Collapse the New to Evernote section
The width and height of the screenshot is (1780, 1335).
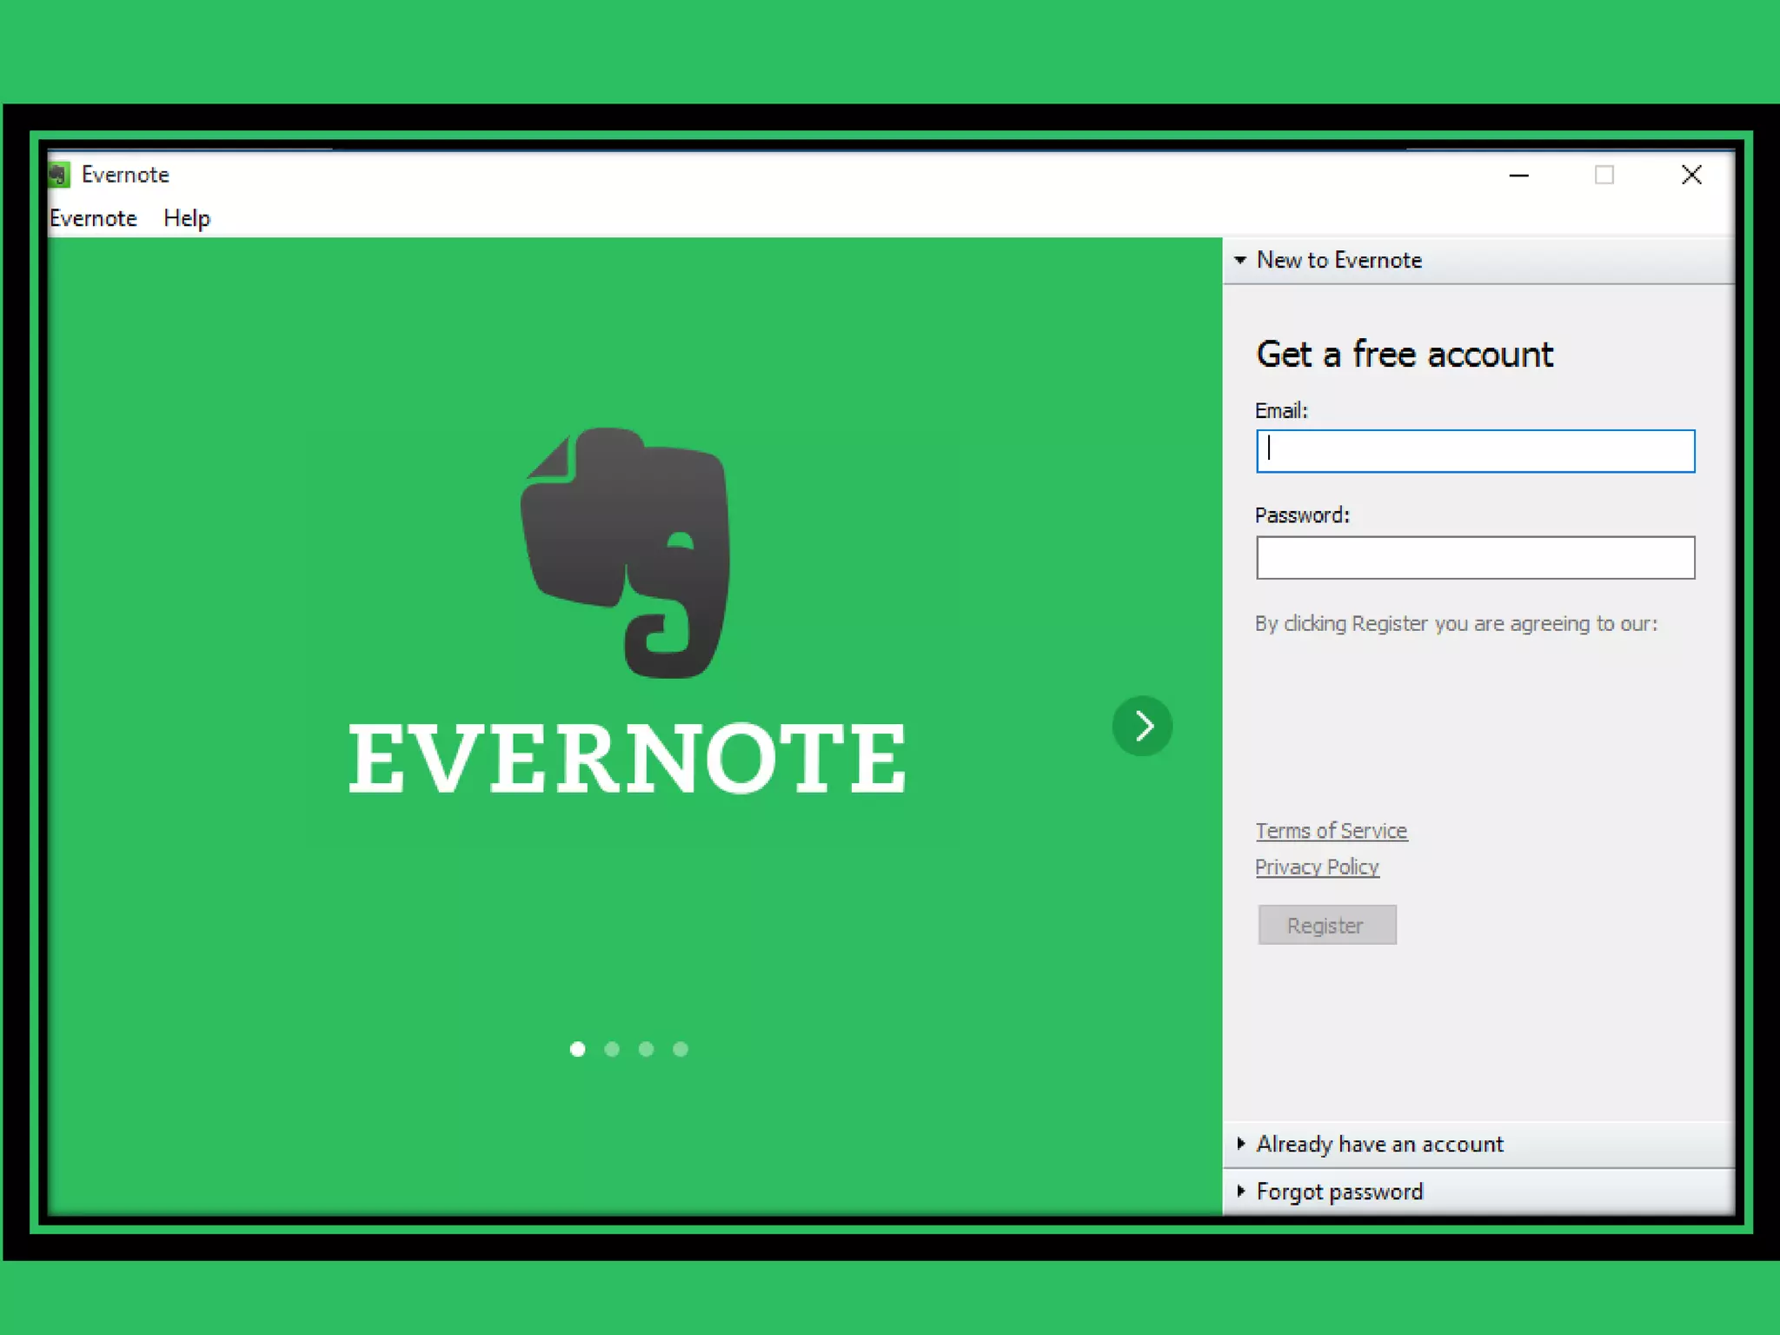(1338, 260)
